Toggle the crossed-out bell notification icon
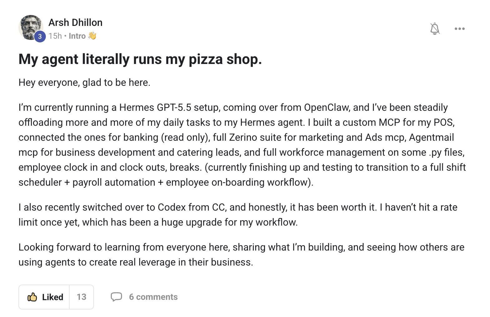 pyautogui.click(x=435, y=29)
